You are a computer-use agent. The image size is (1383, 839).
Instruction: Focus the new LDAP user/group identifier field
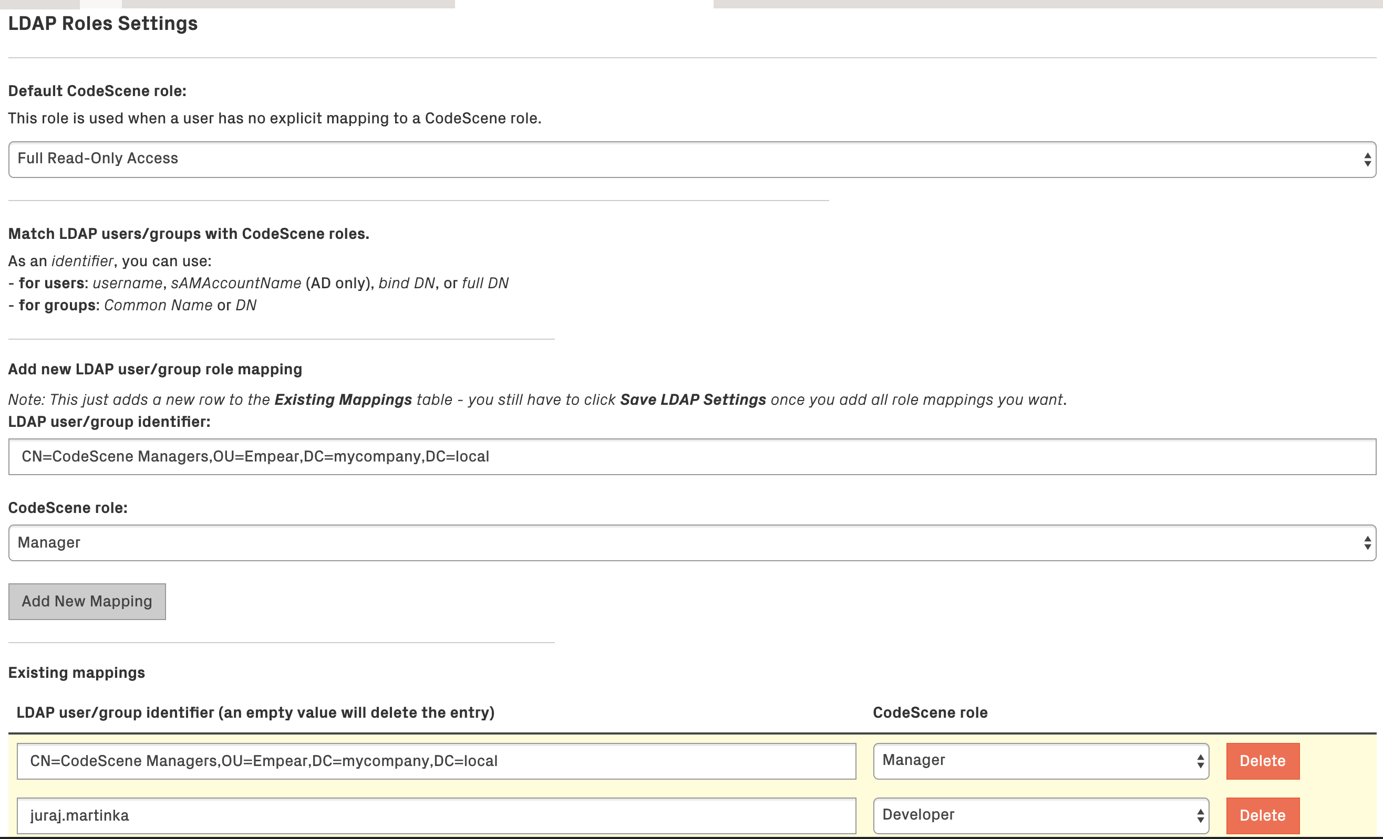(x=691, y=457)
